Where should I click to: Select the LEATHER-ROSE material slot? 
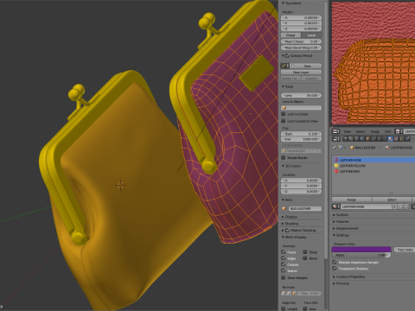coord(373,160)
